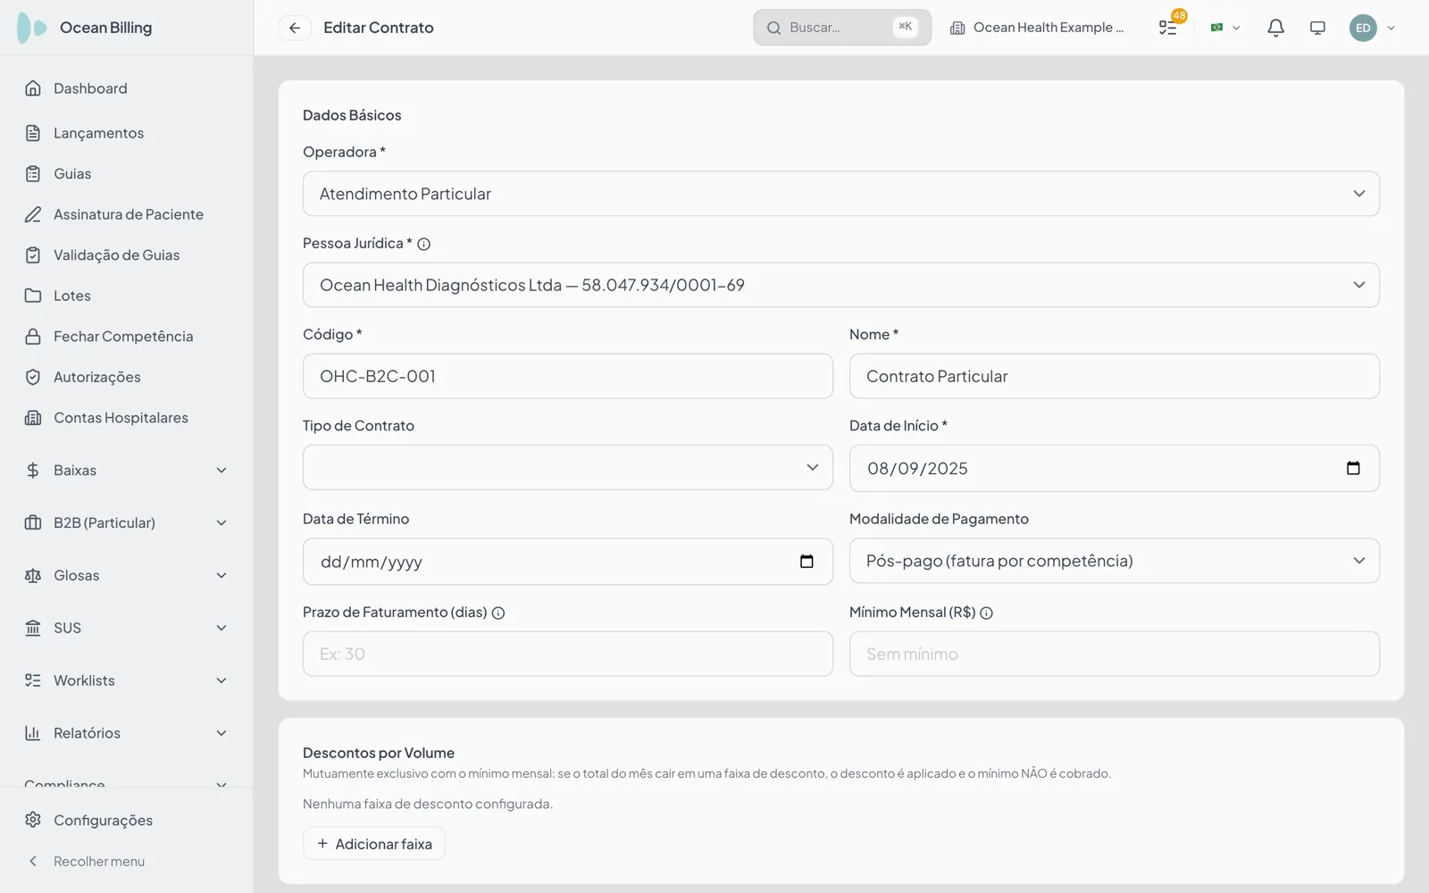This screenshot has height=893, width=1429.
Task: Expand the Glosas menu section
Action: pos(126,575)
